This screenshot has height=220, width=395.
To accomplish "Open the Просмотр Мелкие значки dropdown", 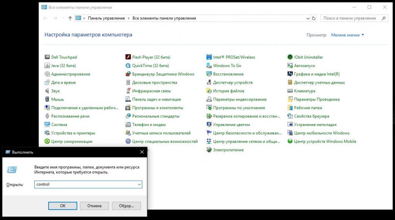I will tap(348, 35).
